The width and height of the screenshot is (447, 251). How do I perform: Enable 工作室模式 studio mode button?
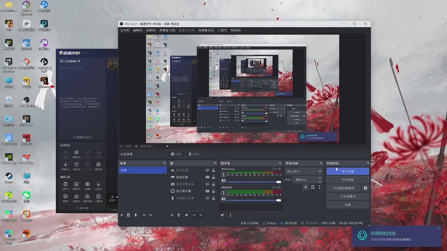click(348, 197)
